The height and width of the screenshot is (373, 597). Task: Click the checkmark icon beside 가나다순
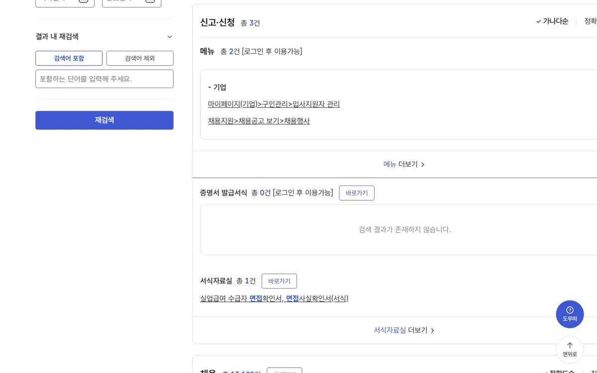pos(538,21)
